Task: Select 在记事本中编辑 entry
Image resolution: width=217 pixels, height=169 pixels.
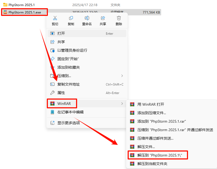Action: pyautogui.click(x=87, y=112)
